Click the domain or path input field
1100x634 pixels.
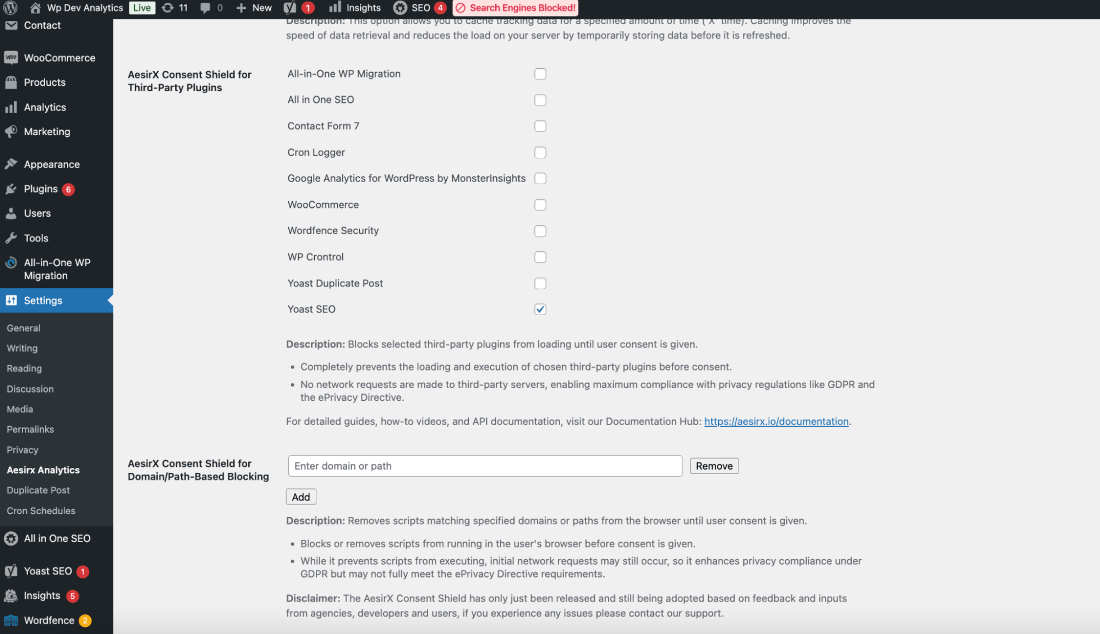tap(484, 466)
